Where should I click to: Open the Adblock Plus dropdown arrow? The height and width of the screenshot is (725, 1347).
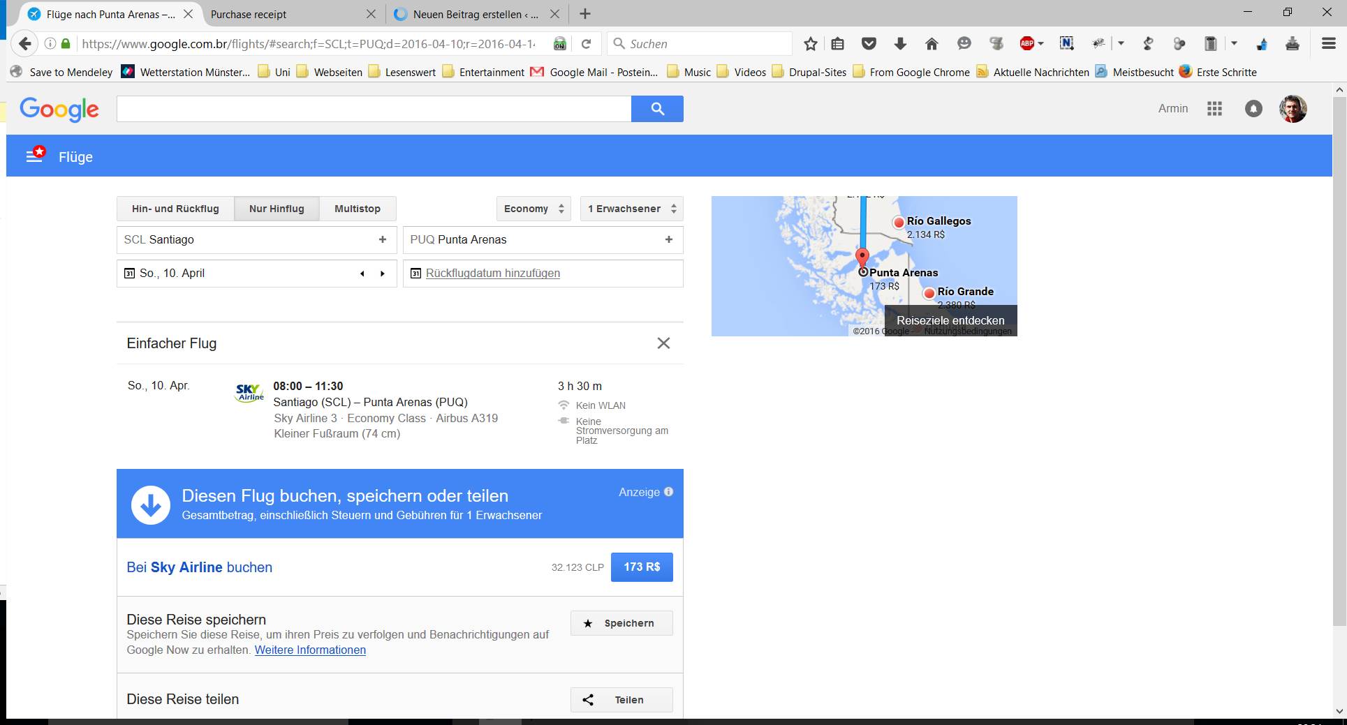point(1040,44)
